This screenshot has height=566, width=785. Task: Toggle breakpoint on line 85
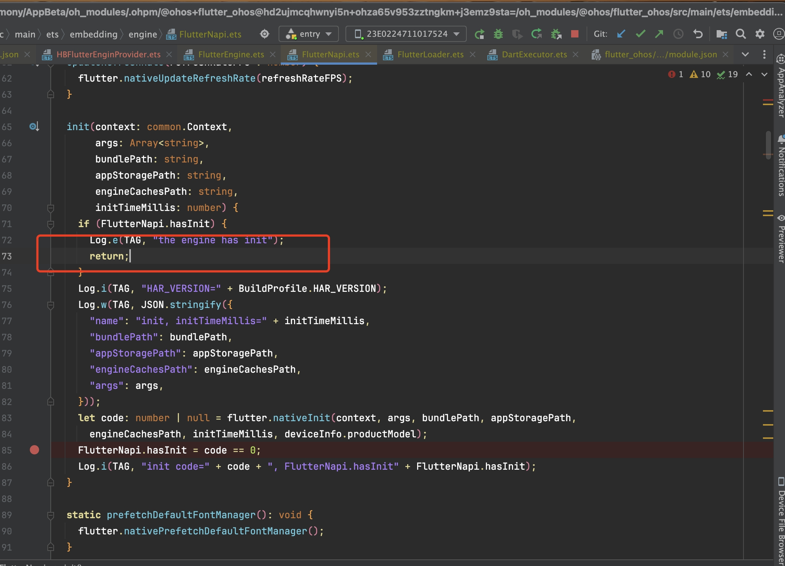point(35,450)
